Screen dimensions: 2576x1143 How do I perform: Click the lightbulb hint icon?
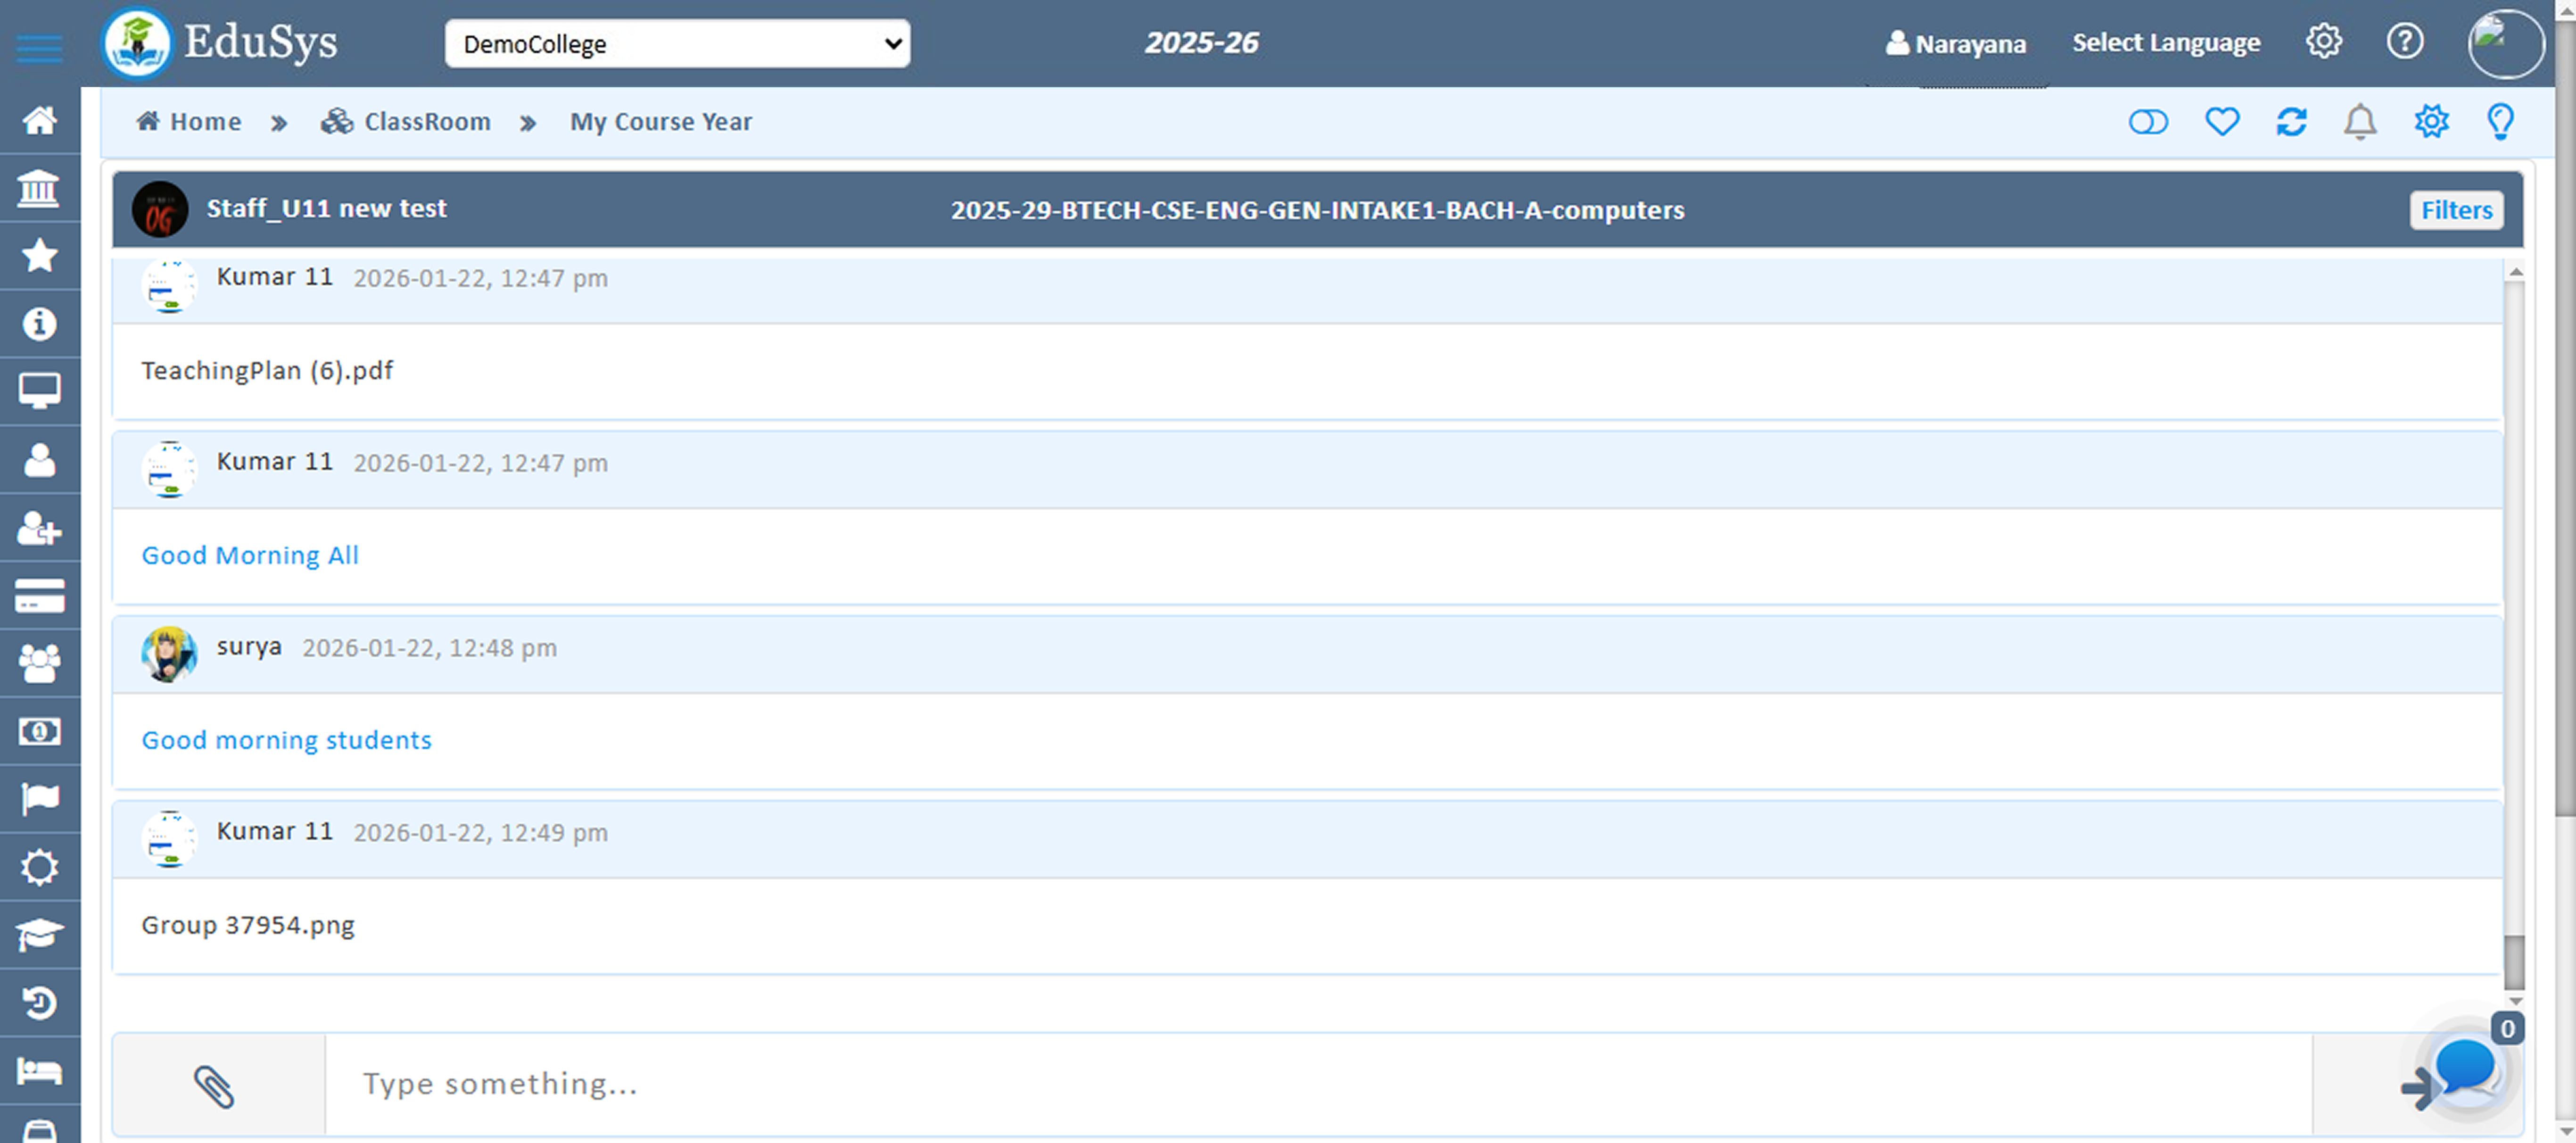point(2500,122)
